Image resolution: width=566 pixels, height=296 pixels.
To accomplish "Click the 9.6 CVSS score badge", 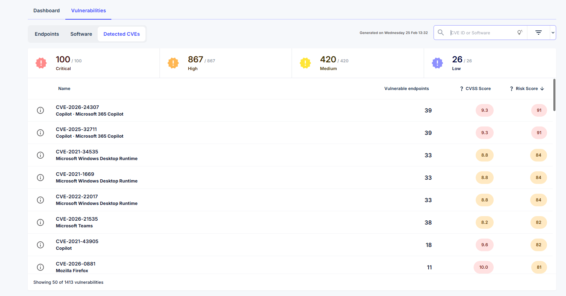I will [484, 245].
